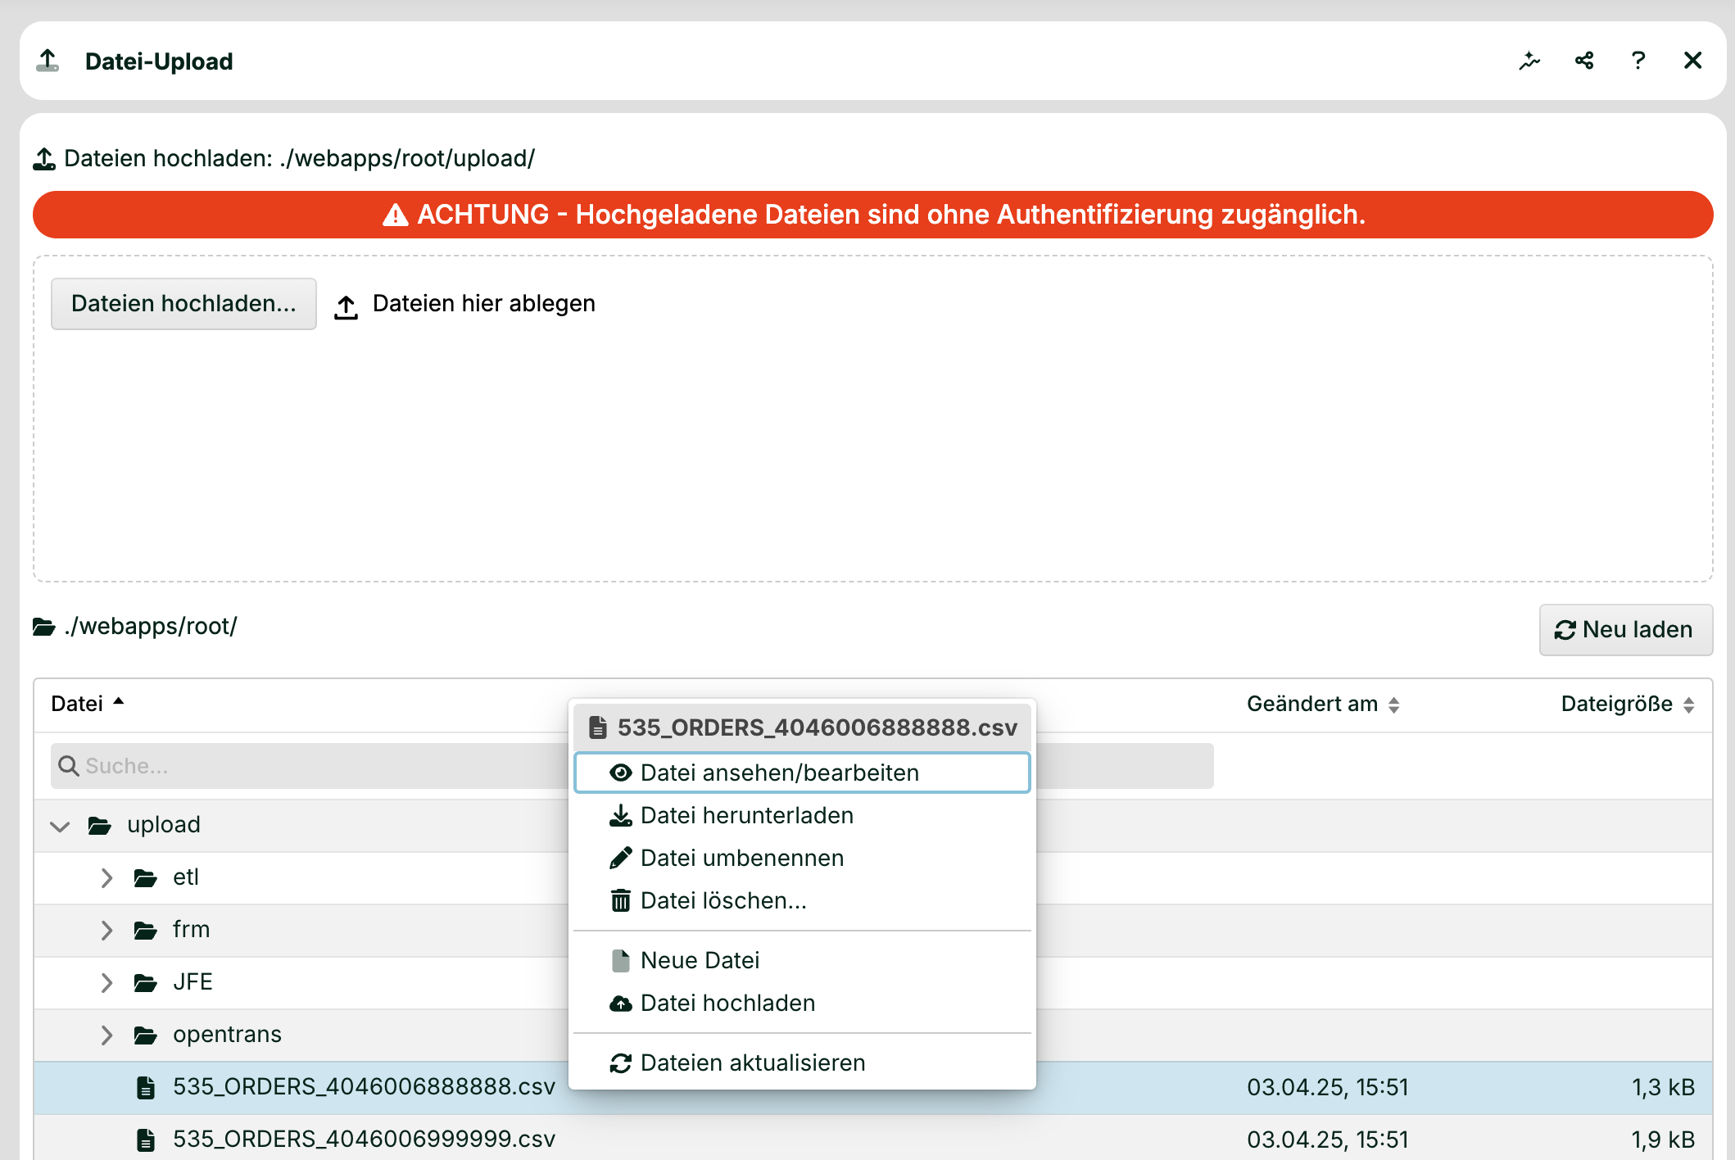This screenshot has height=1160, width=1735.
Task: Choose Dateien aktualisieren from context menu
Action: point(802,1063)
